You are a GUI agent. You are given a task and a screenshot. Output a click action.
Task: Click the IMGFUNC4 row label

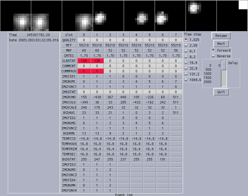tap(69, 191)
